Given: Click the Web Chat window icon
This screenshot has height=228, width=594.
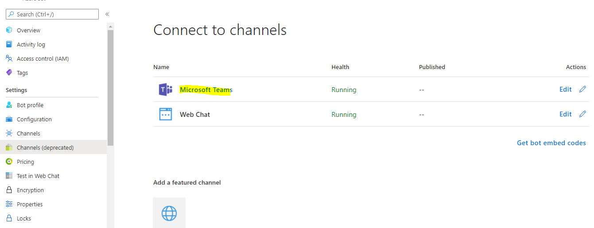Looking at the screenshot, I should 166,114.
